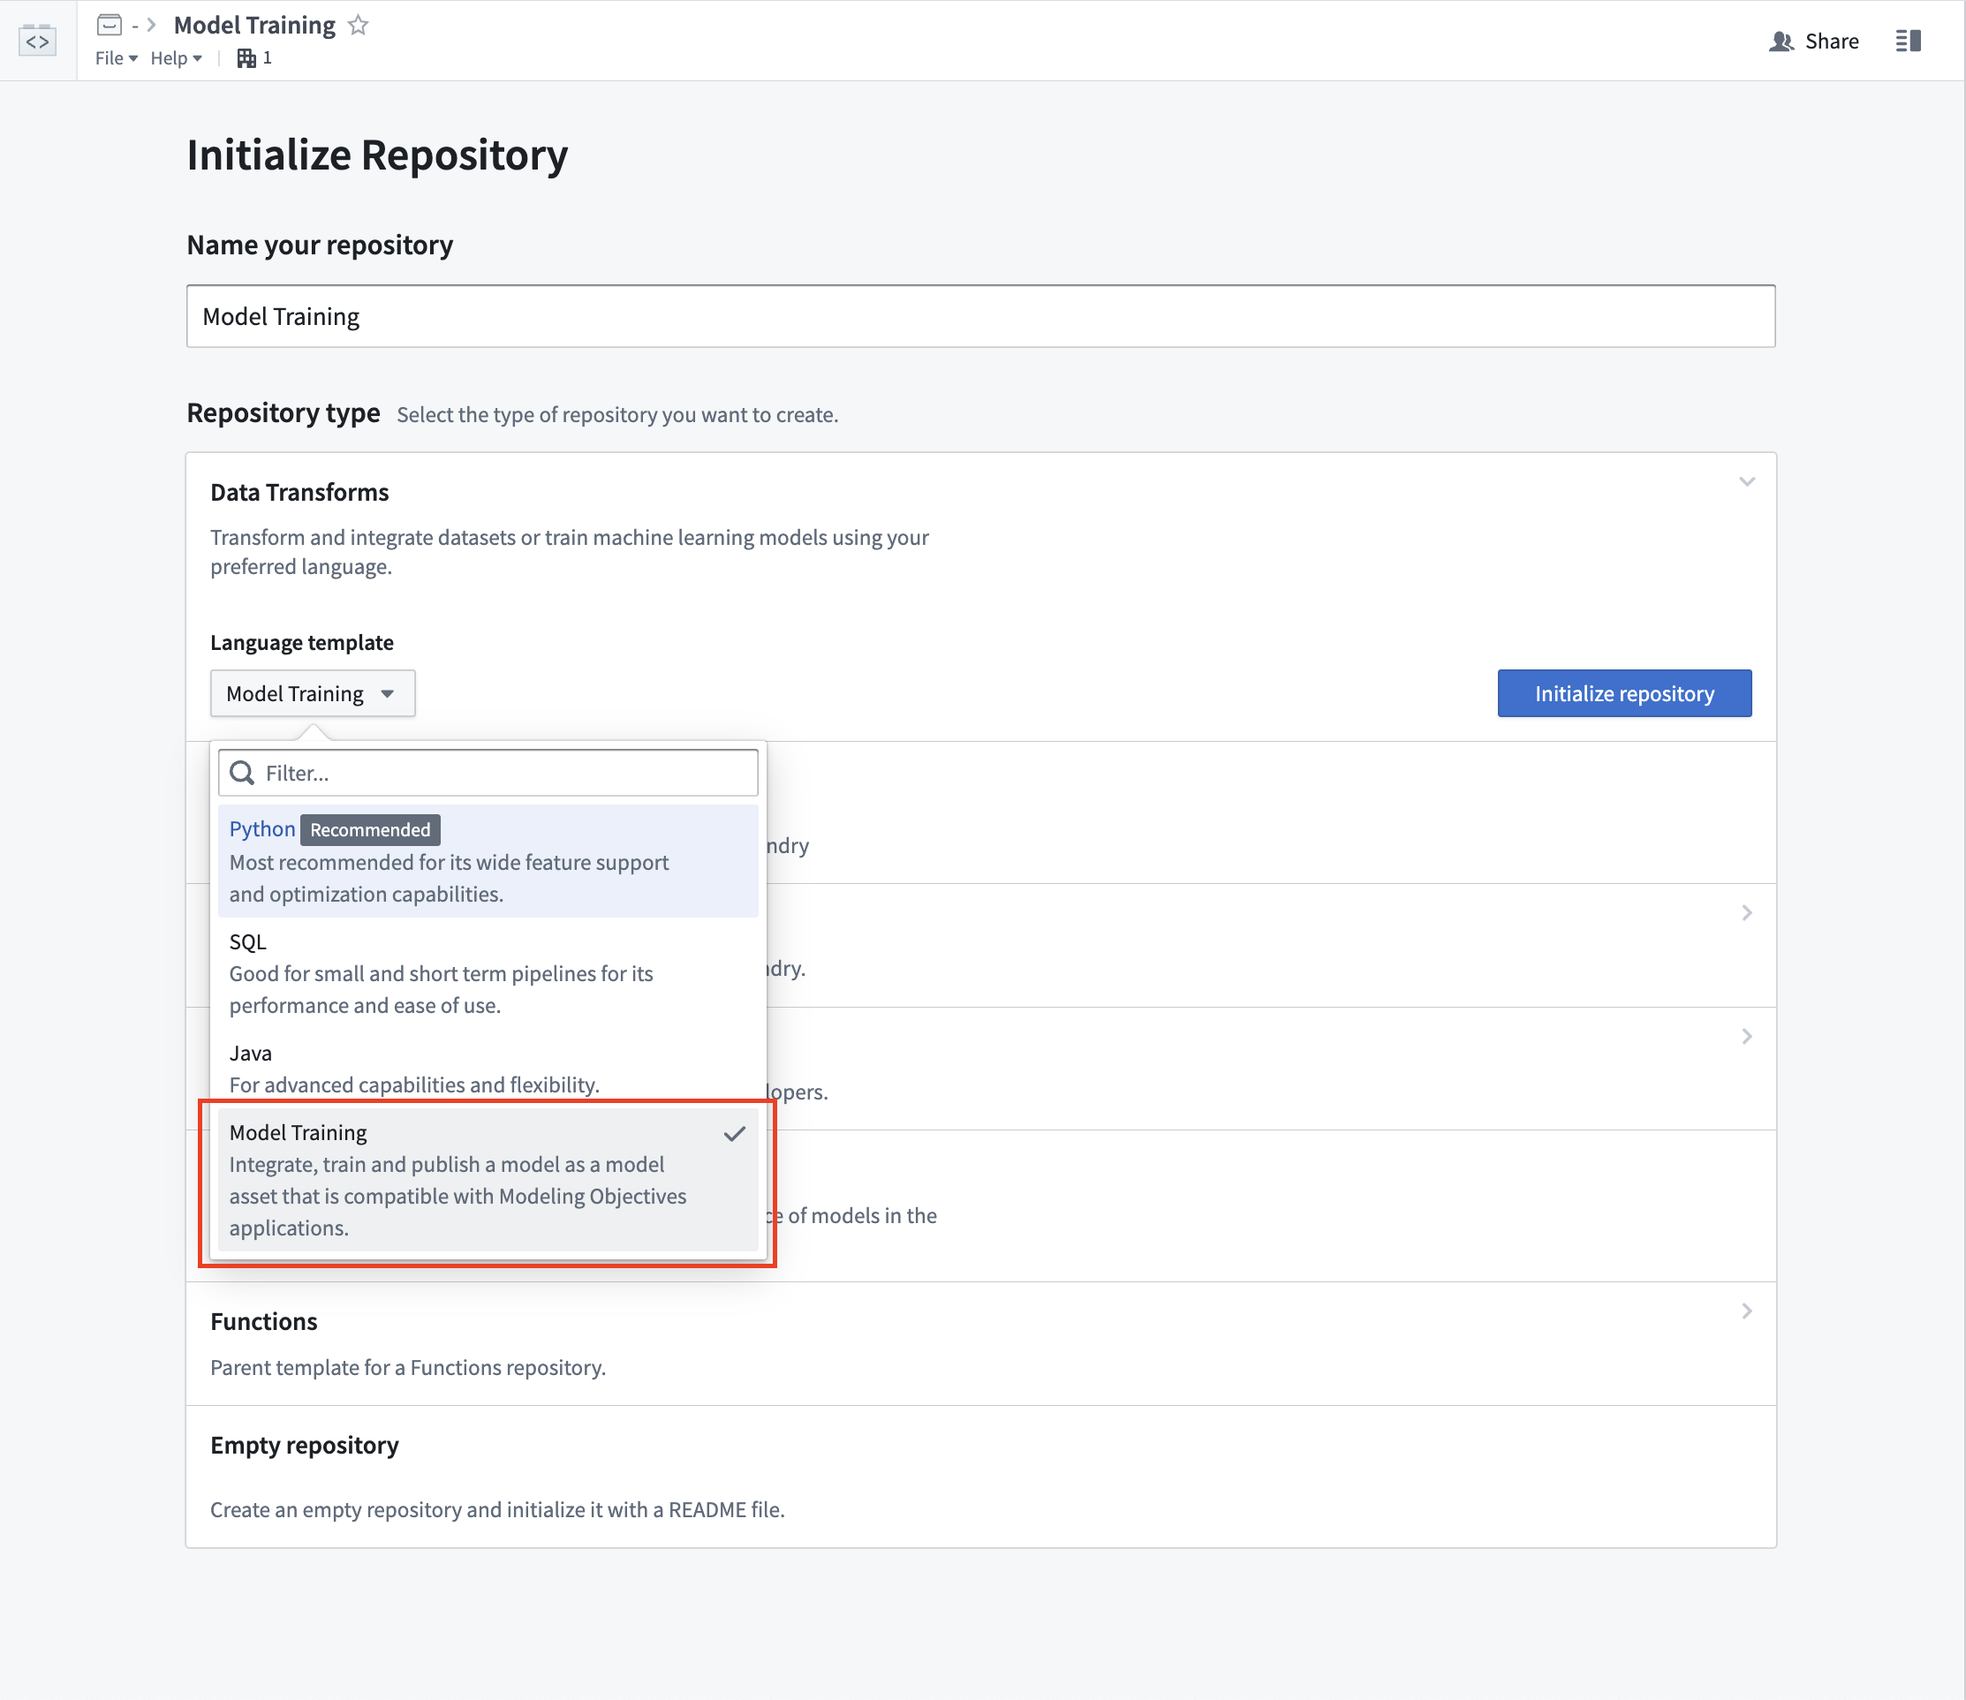
Task: Click the breadcrumb separator arrow icon
Action: pyautogui.click(x=152, y=25)
